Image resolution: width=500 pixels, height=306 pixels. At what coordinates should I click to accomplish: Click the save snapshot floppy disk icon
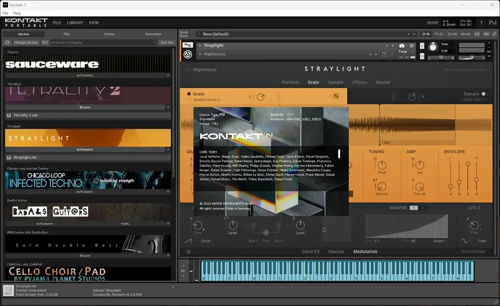[384, 54]
